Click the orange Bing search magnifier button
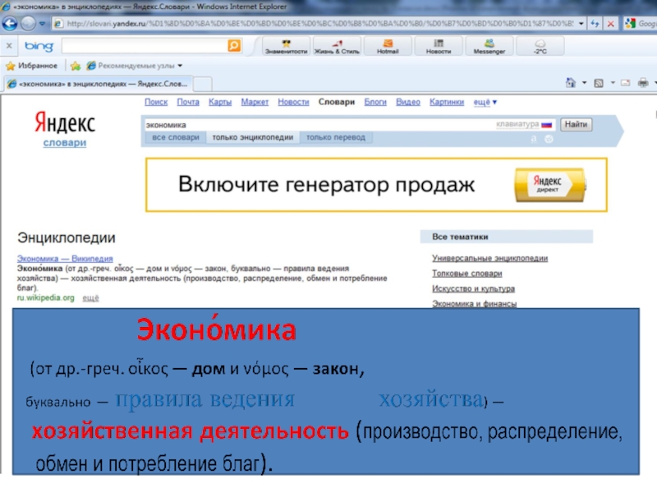The height and width of the screenshot is (493, 657). pyautogui.click(x=234, y=45)
